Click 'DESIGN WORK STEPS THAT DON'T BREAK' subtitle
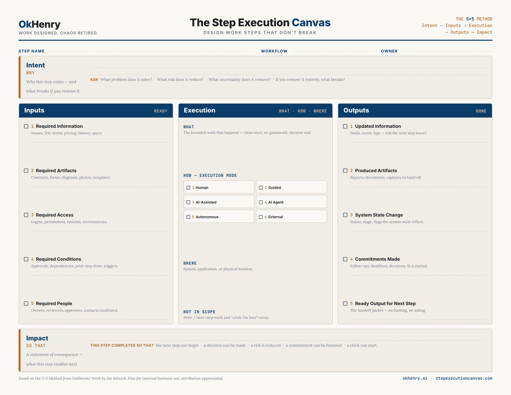Image resolution: width=511 pixels, height=395 pixels. point(260,33)
